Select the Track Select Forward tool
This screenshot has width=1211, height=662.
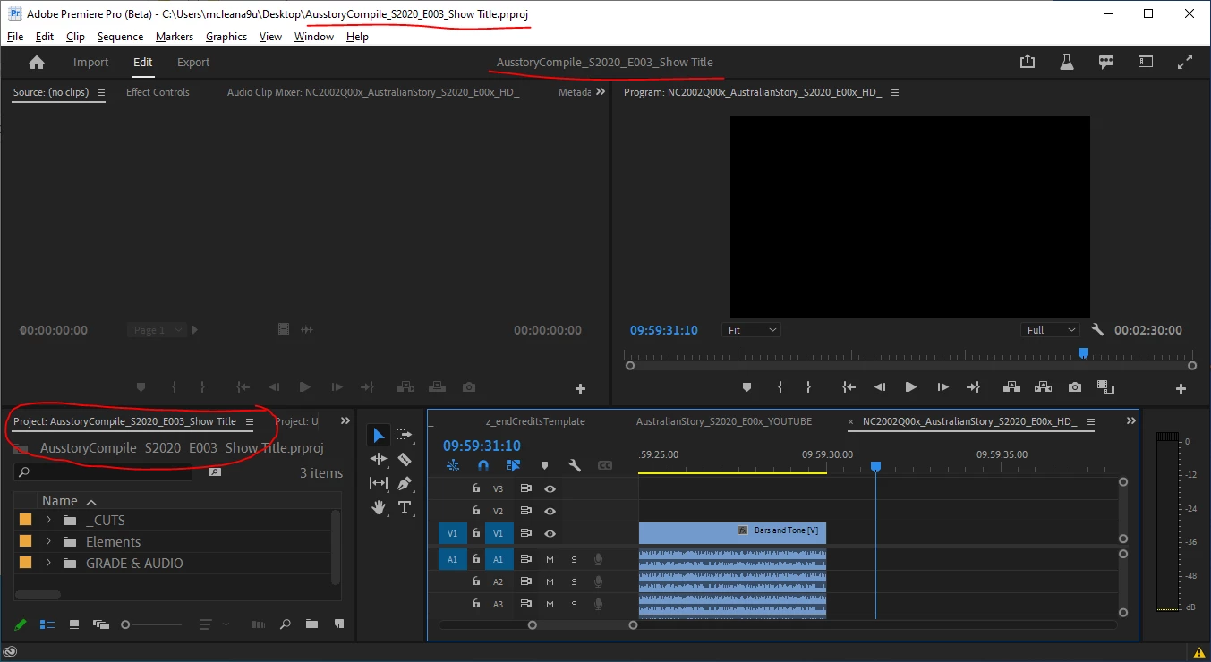pyautogui.click(x=404, y=435)
